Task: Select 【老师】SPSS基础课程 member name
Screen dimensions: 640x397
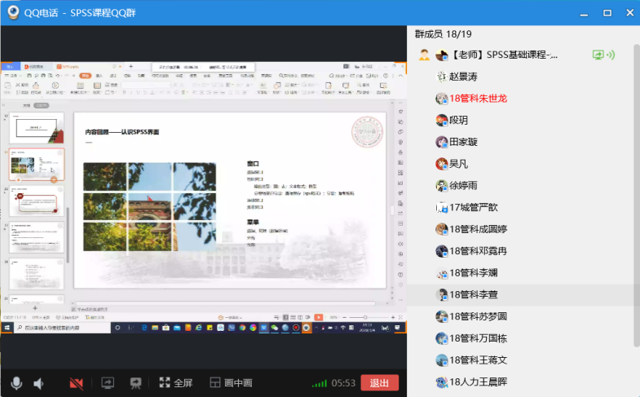Action: pos(503,55)
